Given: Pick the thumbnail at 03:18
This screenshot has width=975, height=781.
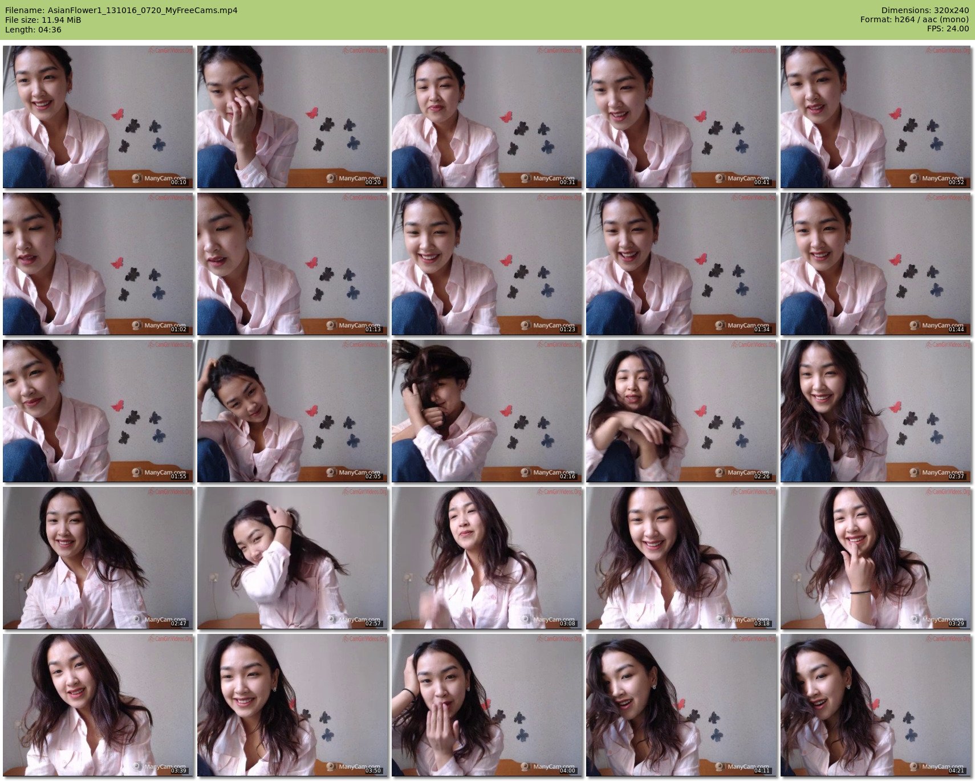Looking at the screenshot, I should pos(681,558).
